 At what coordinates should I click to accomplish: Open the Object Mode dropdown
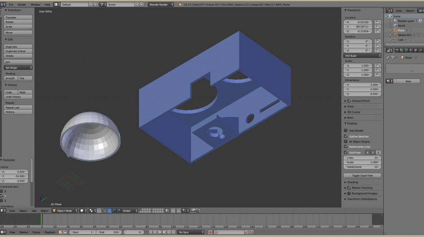point(65,211)
